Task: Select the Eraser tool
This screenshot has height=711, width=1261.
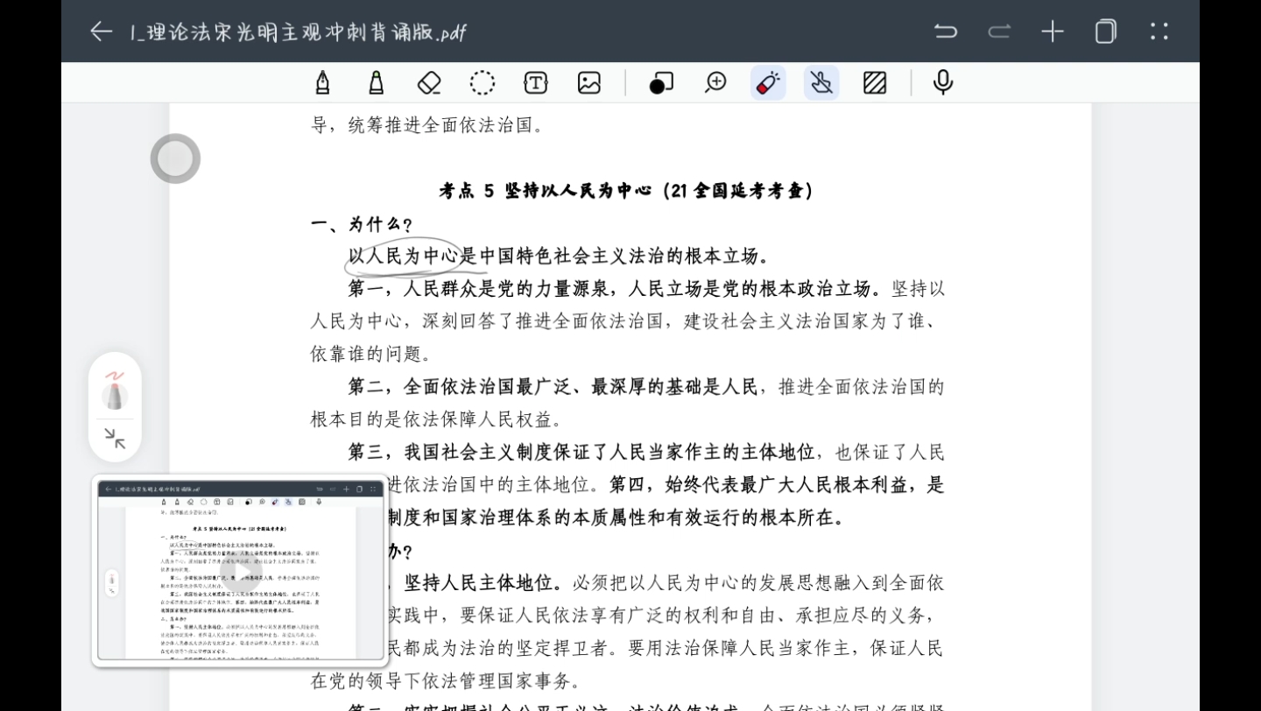Action: tap(429, 83)
